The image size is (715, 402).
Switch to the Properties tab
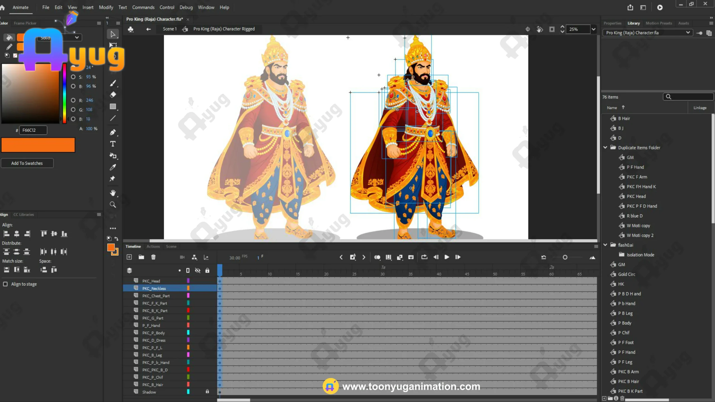[612, 23]
